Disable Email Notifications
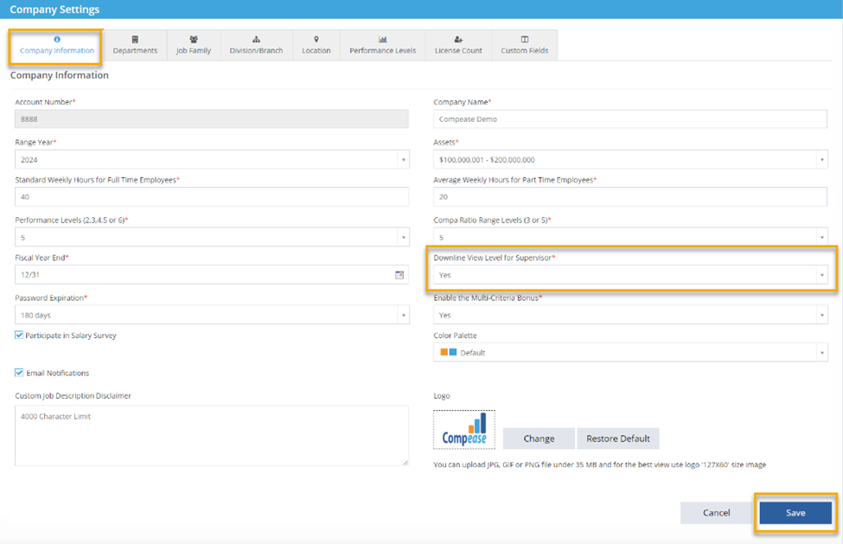 click(x=18, y=372)
